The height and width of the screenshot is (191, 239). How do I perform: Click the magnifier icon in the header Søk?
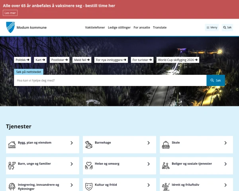pyautogui.click(x=225, y=27)
